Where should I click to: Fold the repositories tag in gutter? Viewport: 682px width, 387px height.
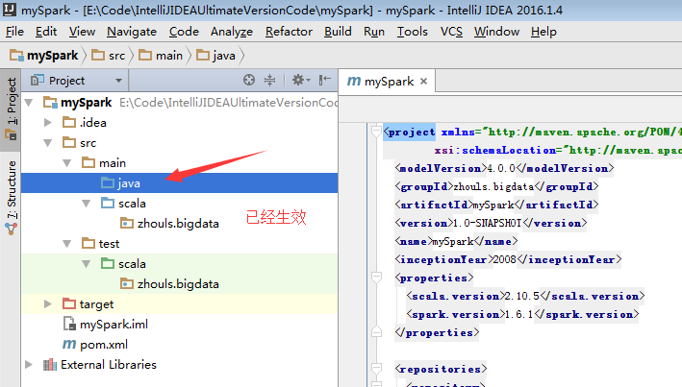376,369
